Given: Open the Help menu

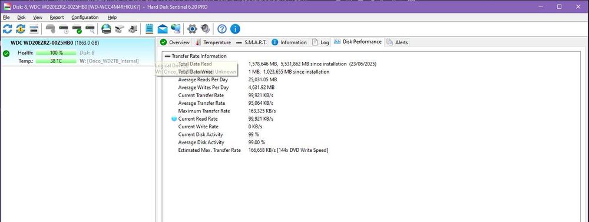Looking at the screenshot, I should pyautogui.click(x=112, y=17).
